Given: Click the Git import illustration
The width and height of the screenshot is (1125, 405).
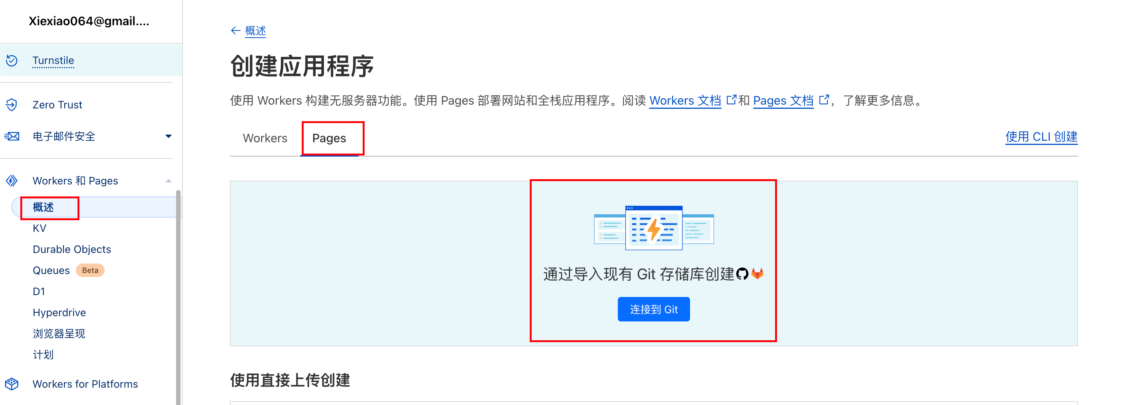Looking at the screenshot, I should [654, 228].
